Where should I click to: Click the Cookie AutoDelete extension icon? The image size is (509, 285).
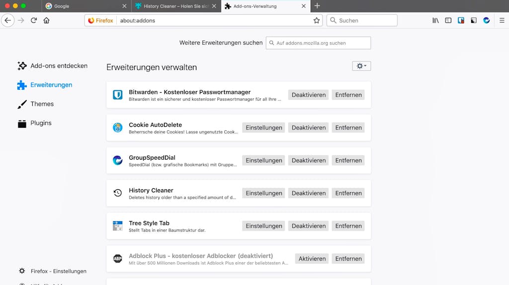117,127
